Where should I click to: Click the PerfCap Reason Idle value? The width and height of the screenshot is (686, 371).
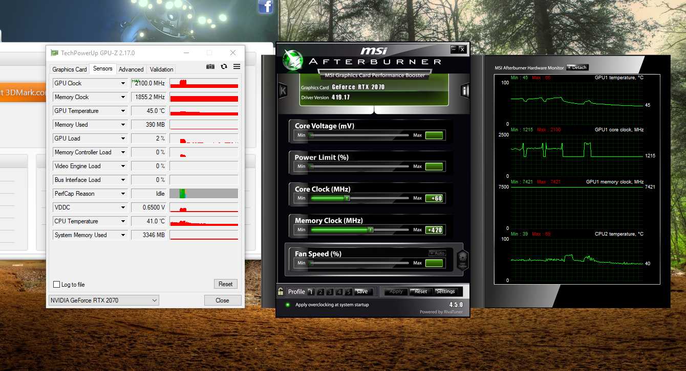point(149,194)
